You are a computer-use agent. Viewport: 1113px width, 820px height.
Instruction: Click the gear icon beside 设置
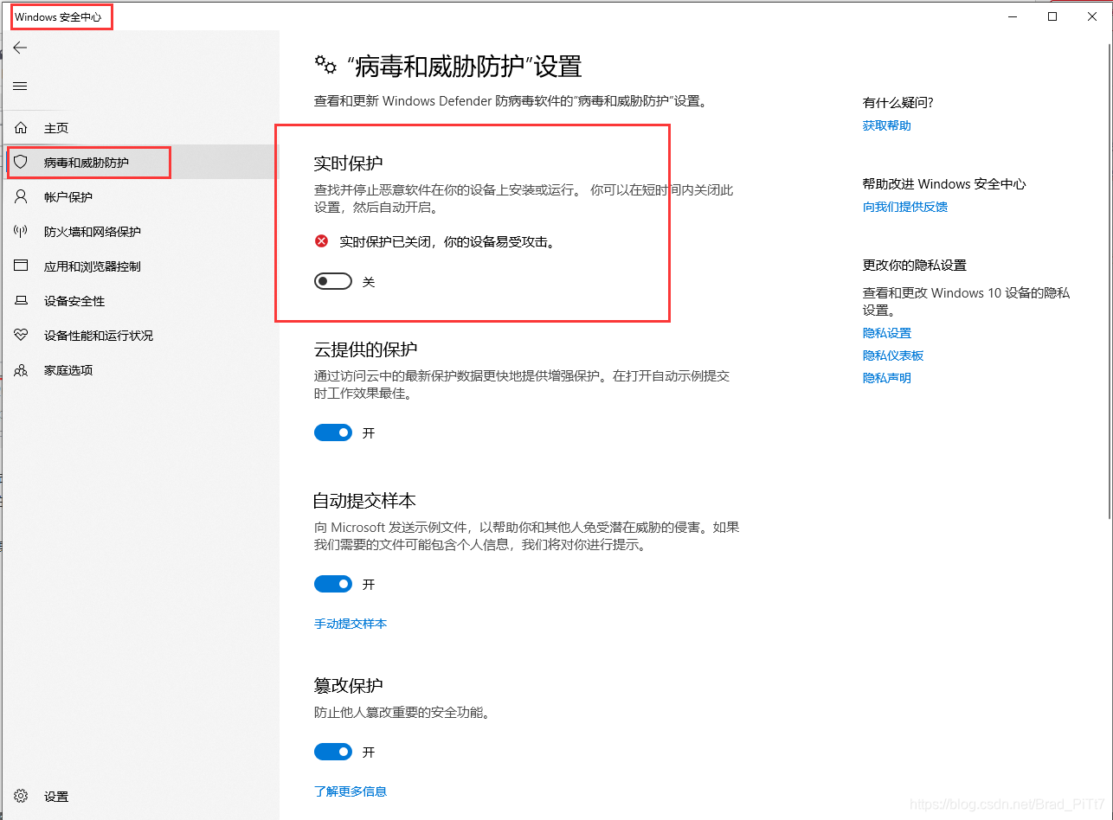tap(21, 796)
